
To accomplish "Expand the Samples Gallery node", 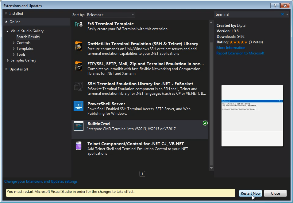I will 8,60.
